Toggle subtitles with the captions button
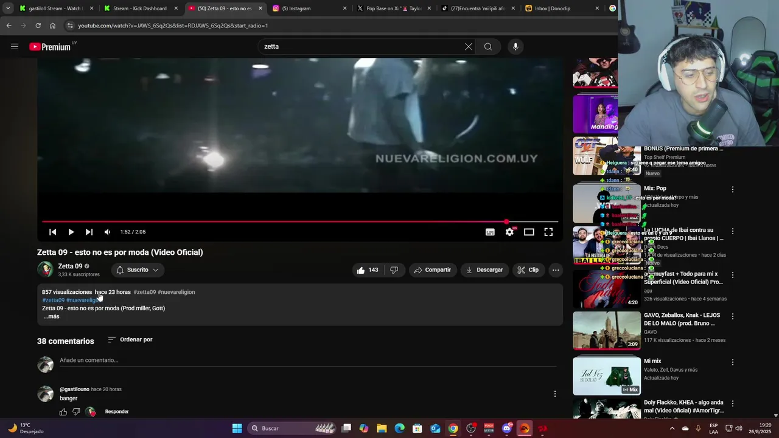The image size is (779, 438). [490, 232]
